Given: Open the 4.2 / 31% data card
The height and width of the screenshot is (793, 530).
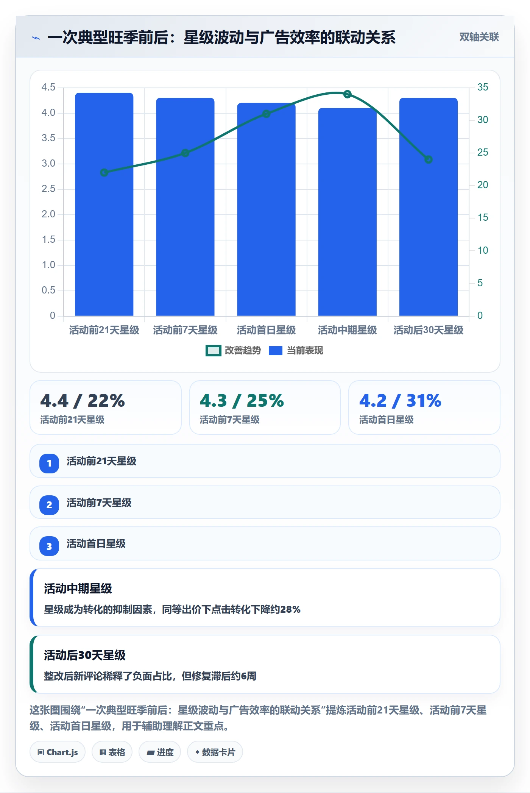Looking at the screenshot, I should tap(424, 407).
